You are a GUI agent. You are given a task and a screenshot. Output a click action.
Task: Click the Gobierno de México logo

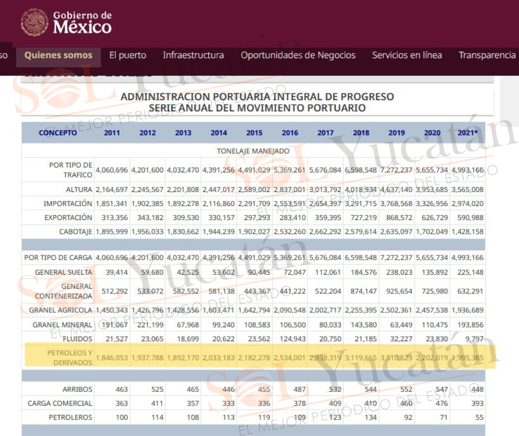click(66, 22)
